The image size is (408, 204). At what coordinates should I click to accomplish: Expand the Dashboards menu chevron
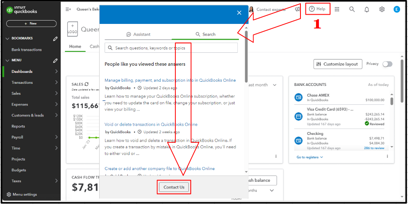(56, 71)
